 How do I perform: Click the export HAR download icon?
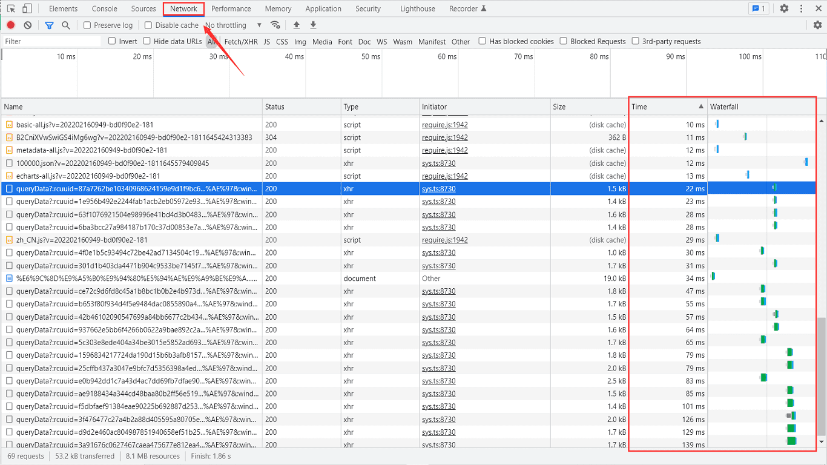(313, 25)
